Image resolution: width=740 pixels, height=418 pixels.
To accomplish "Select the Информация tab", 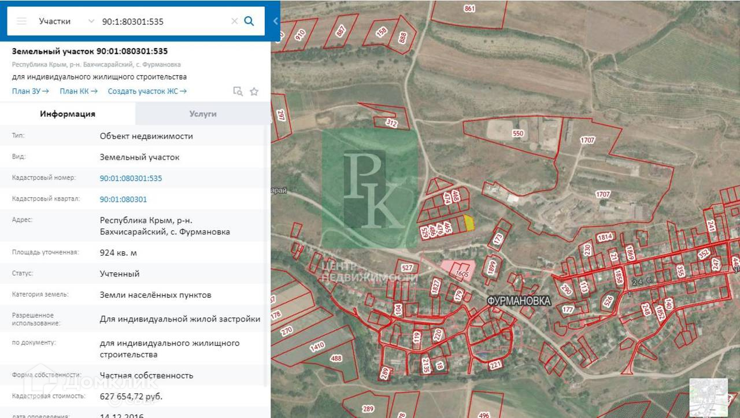I will coord(68,114).
